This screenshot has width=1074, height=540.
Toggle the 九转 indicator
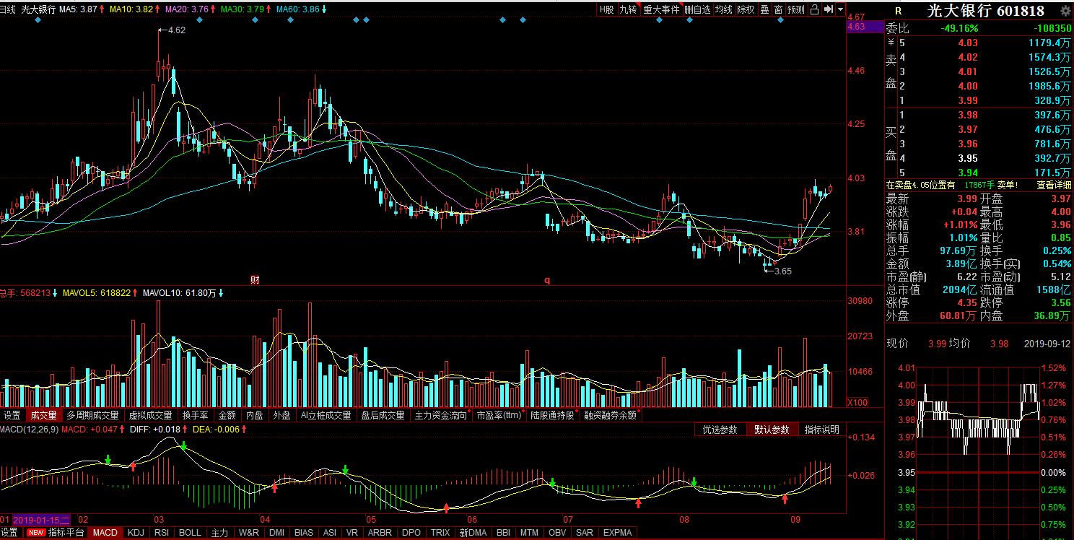[628, 9]
